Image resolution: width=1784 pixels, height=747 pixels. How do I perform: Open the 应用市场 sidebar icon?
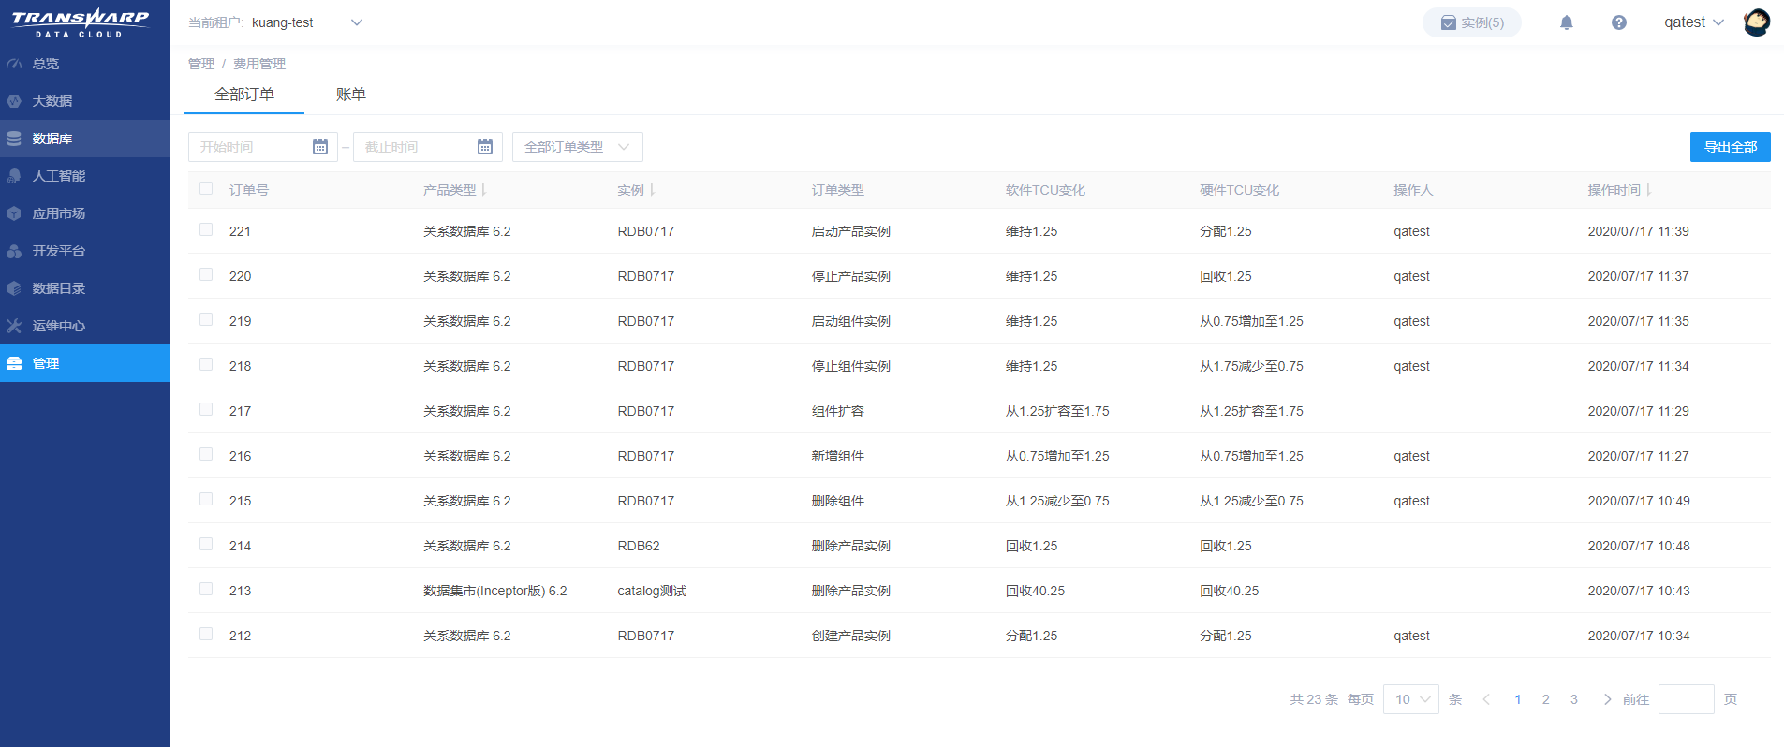pyautogui.click(x=14, y=213)
